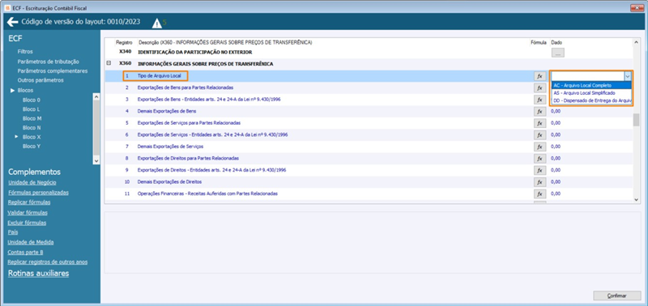This screenshot has height=306, width=648.
Task: Expand the Blocos tree arrow
Action: [x=13, y=90]
